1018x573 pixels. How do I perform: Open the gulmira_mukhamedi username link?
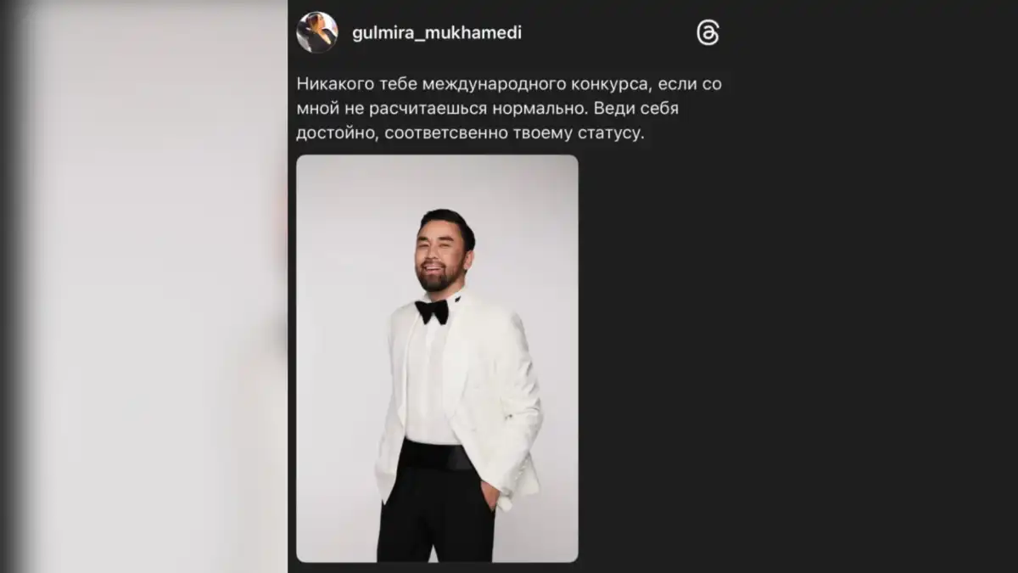tap(437, 33)
